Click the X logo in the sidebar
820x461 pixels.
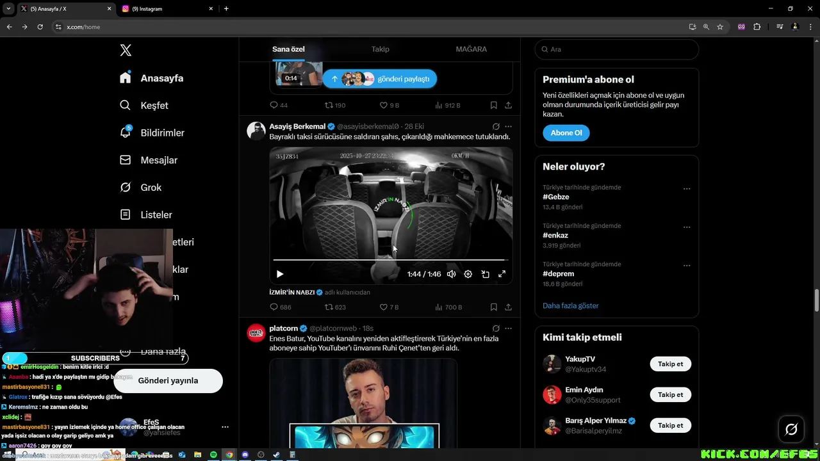point(126,51)
